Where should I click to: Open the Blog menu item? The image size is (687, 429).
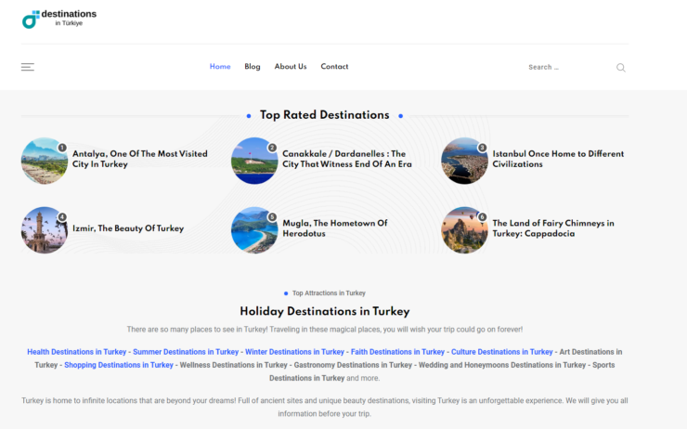coord(253,67)
